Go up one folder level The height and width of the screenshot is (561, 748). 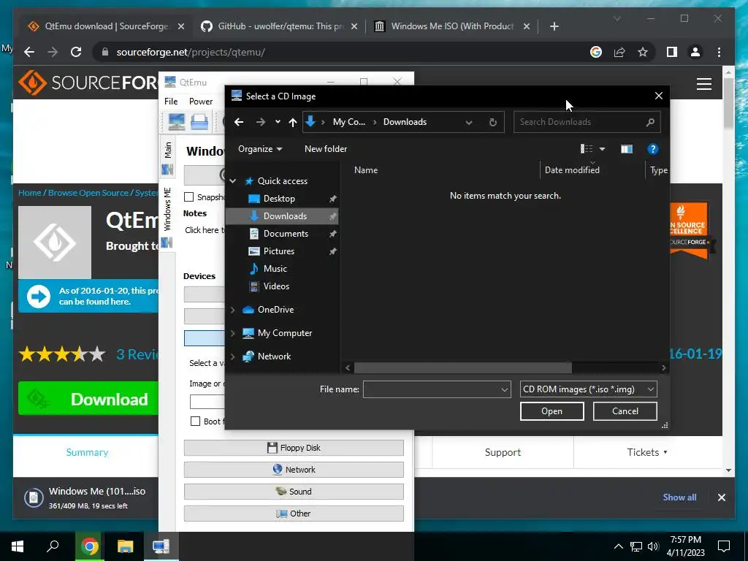[293, 122]
